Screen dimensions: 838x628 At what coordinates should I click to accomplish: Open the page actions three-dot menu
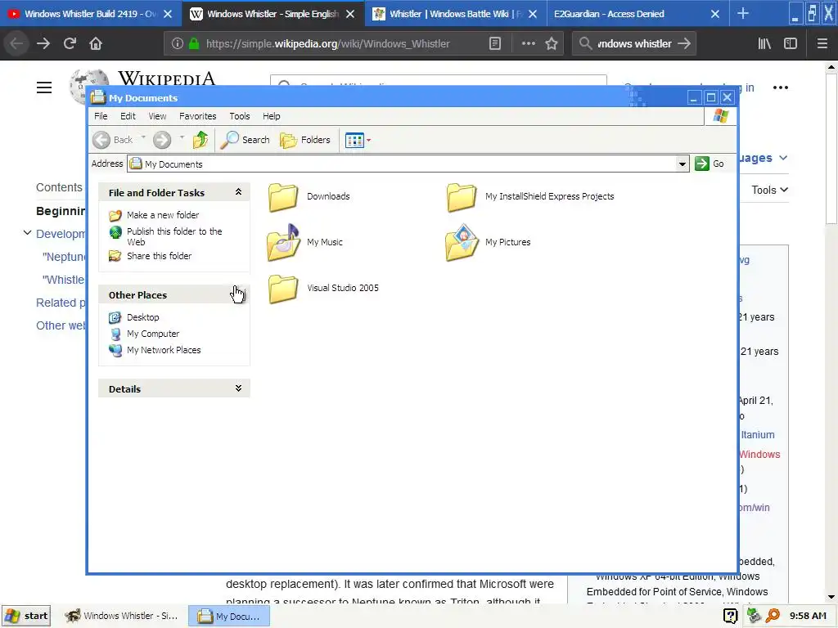[528, 44]
